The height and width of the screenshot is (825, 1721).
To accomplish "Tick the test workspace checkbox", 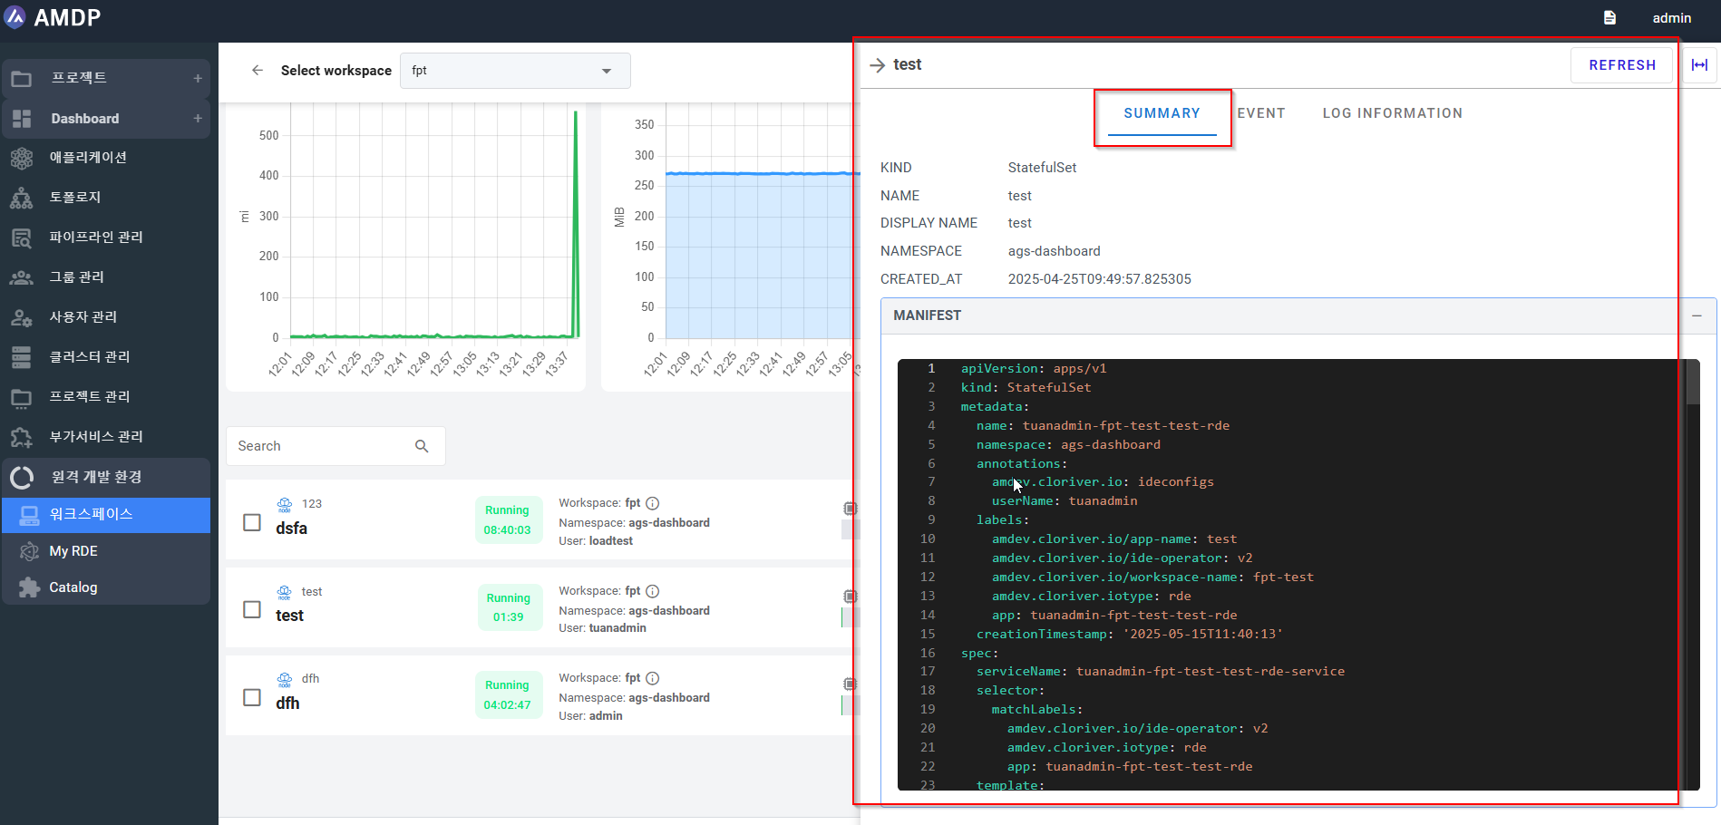I will pyautogui.click(x=252, y=609).
